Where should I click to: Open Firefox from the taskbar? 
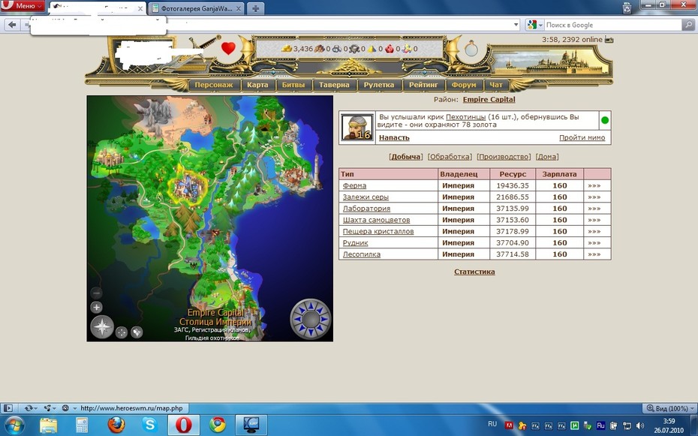pos(116,425)
